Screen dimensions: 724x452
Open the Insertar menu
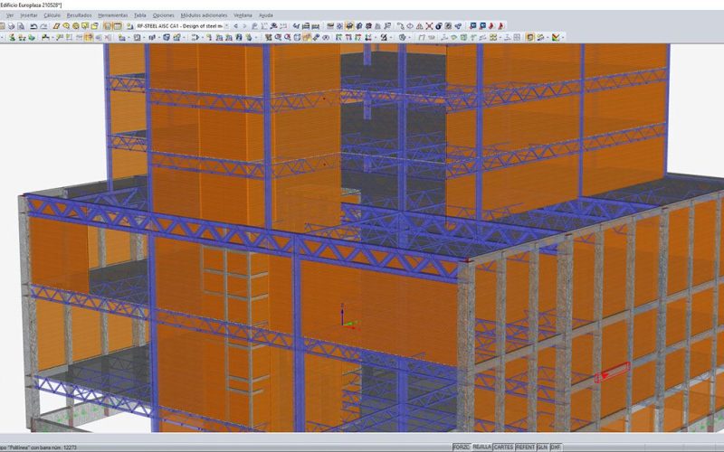coord(29,15)
